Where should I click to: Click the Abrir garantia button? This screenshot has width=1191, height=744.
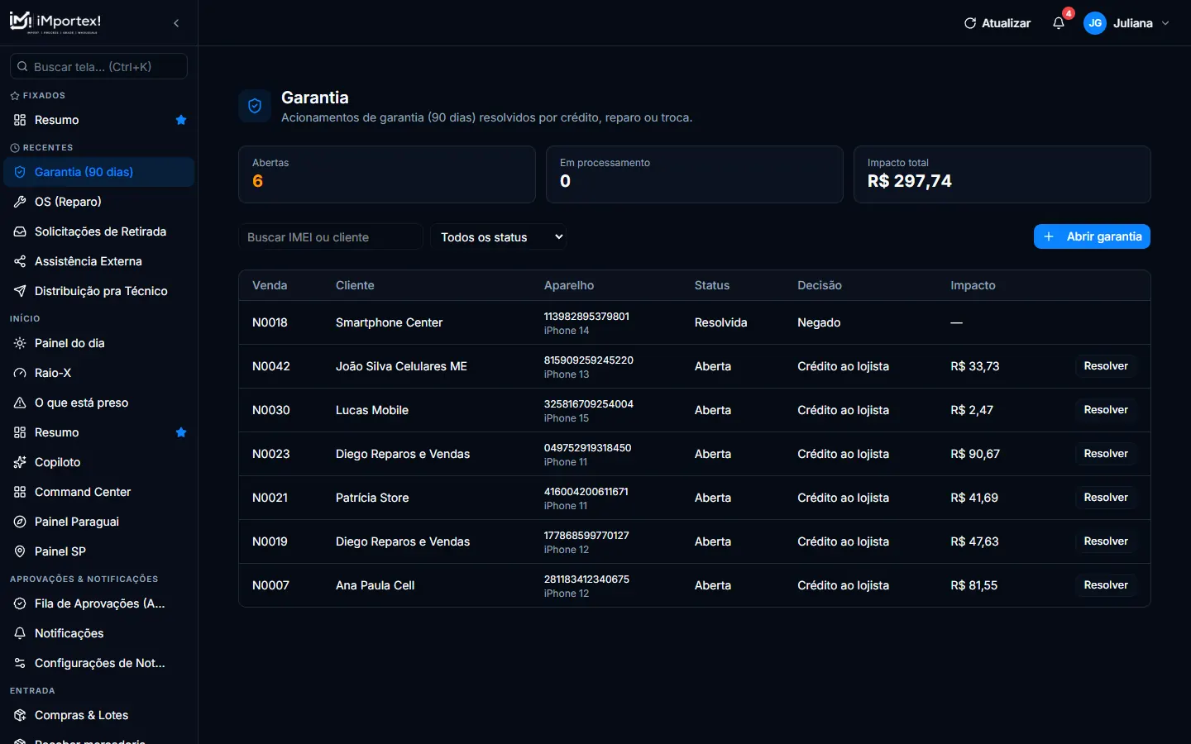pyautogui.click(x=1092, y=236)
